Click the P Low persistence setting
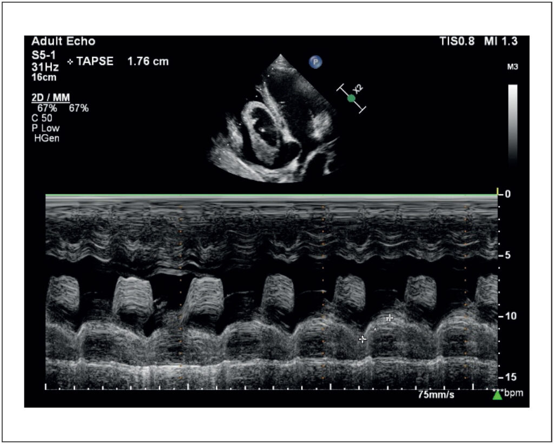 (x=45, y=128)
